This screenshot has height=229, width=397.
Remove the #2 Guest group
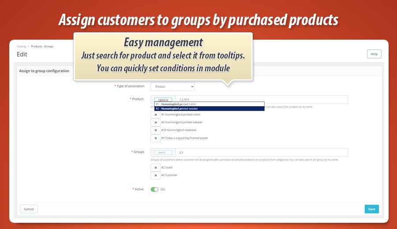pos(155,168)
